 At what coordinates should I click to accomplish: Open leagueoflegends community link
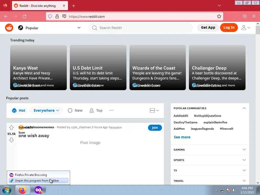(x=202, y=129)
